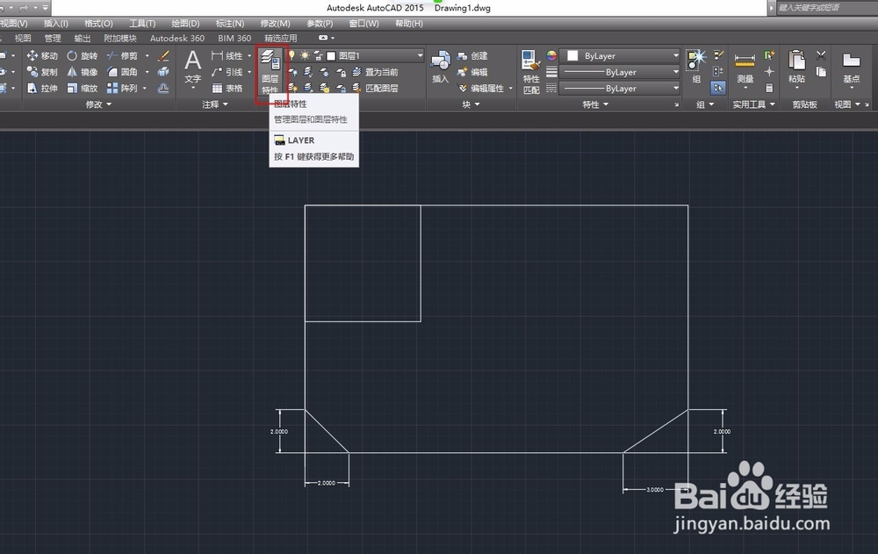The image size is (878, 554).
Task: Click Make Current (置为当前) layer button
Action: [375, 72]
